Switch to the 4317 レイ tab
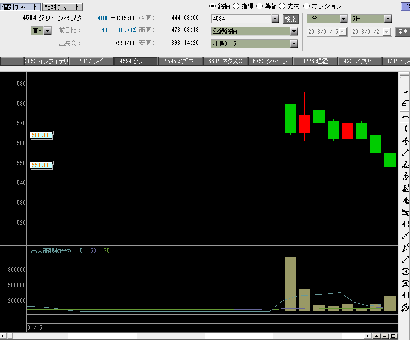 click(91, 61)
